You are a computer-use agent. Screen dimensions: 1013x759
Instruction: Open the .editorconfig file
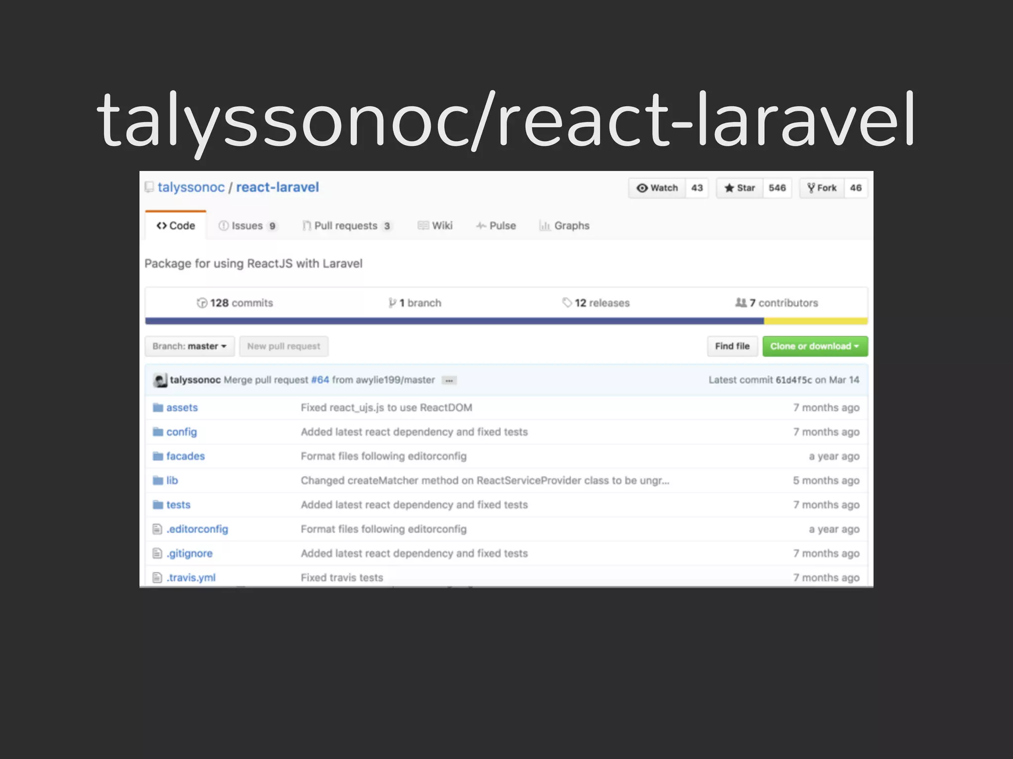pyautogui.click(x=197, y=529)
